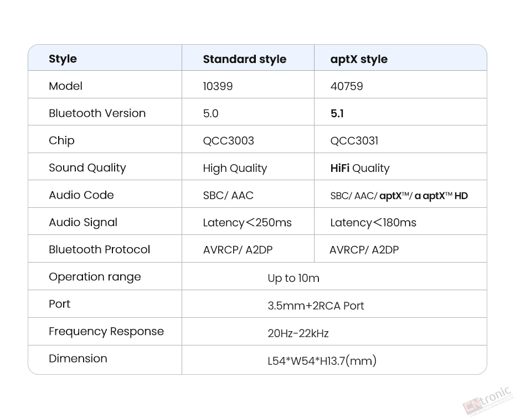Click the "Bluetooth Version" row label
The width and height of the screenshot is (515, 419).
97,113
